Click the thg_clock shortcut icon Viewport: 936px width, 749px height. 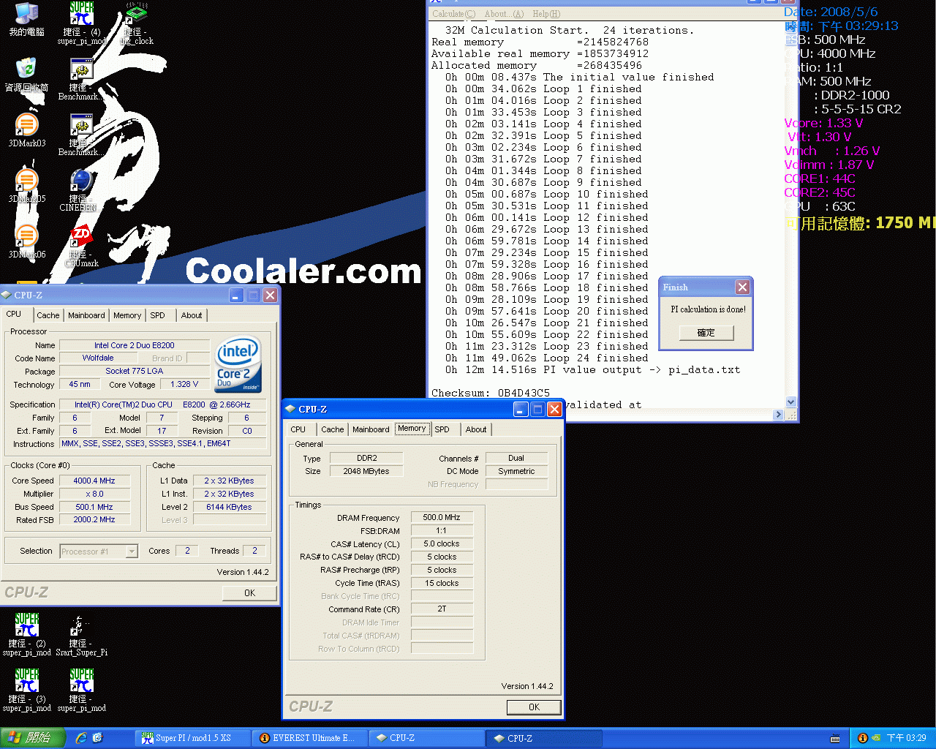coord(137,23)
